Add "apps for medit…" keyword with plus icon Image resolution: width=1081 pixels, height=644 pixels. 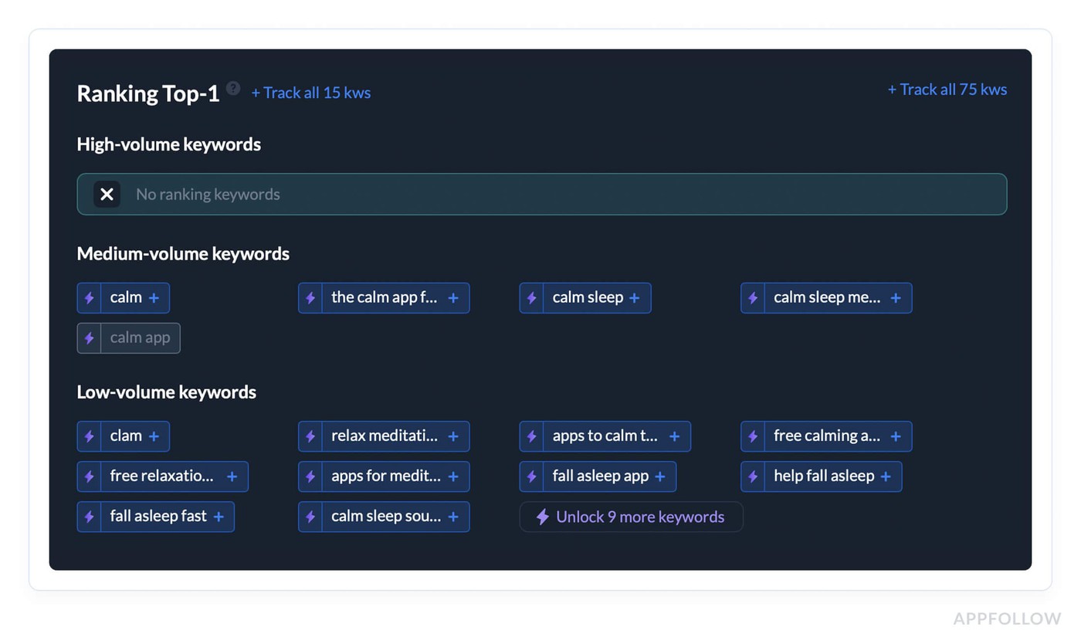tap(453, 476)
